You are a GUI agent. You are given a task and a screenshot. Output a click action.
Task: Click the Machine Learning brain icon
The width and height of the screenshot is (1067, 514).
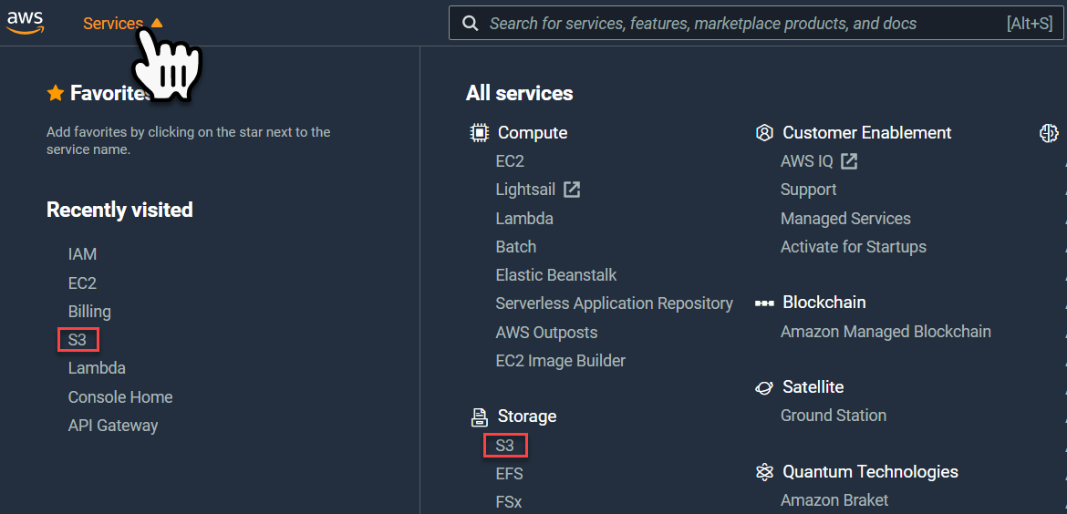pos(1050,132)
